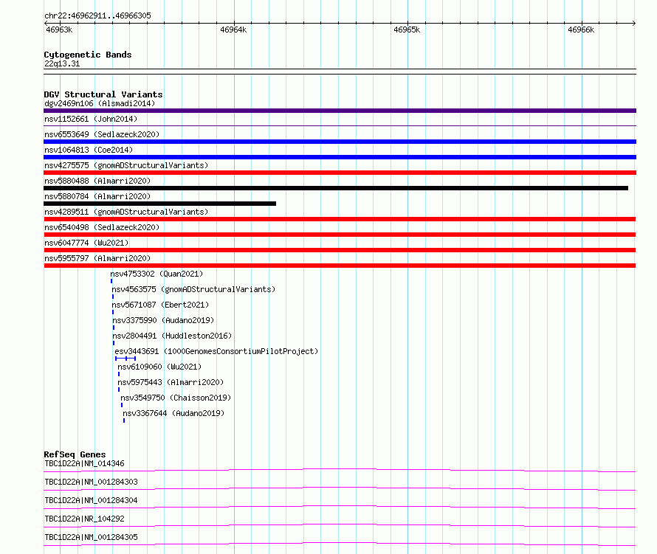Open variant dgv2469n106 (Alsmadi2014) label
The height and width of the screenshot is (554, 657).
coord(100,103)
